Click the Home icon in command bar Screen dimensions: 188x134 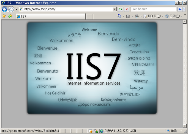[x=119, y=16]
